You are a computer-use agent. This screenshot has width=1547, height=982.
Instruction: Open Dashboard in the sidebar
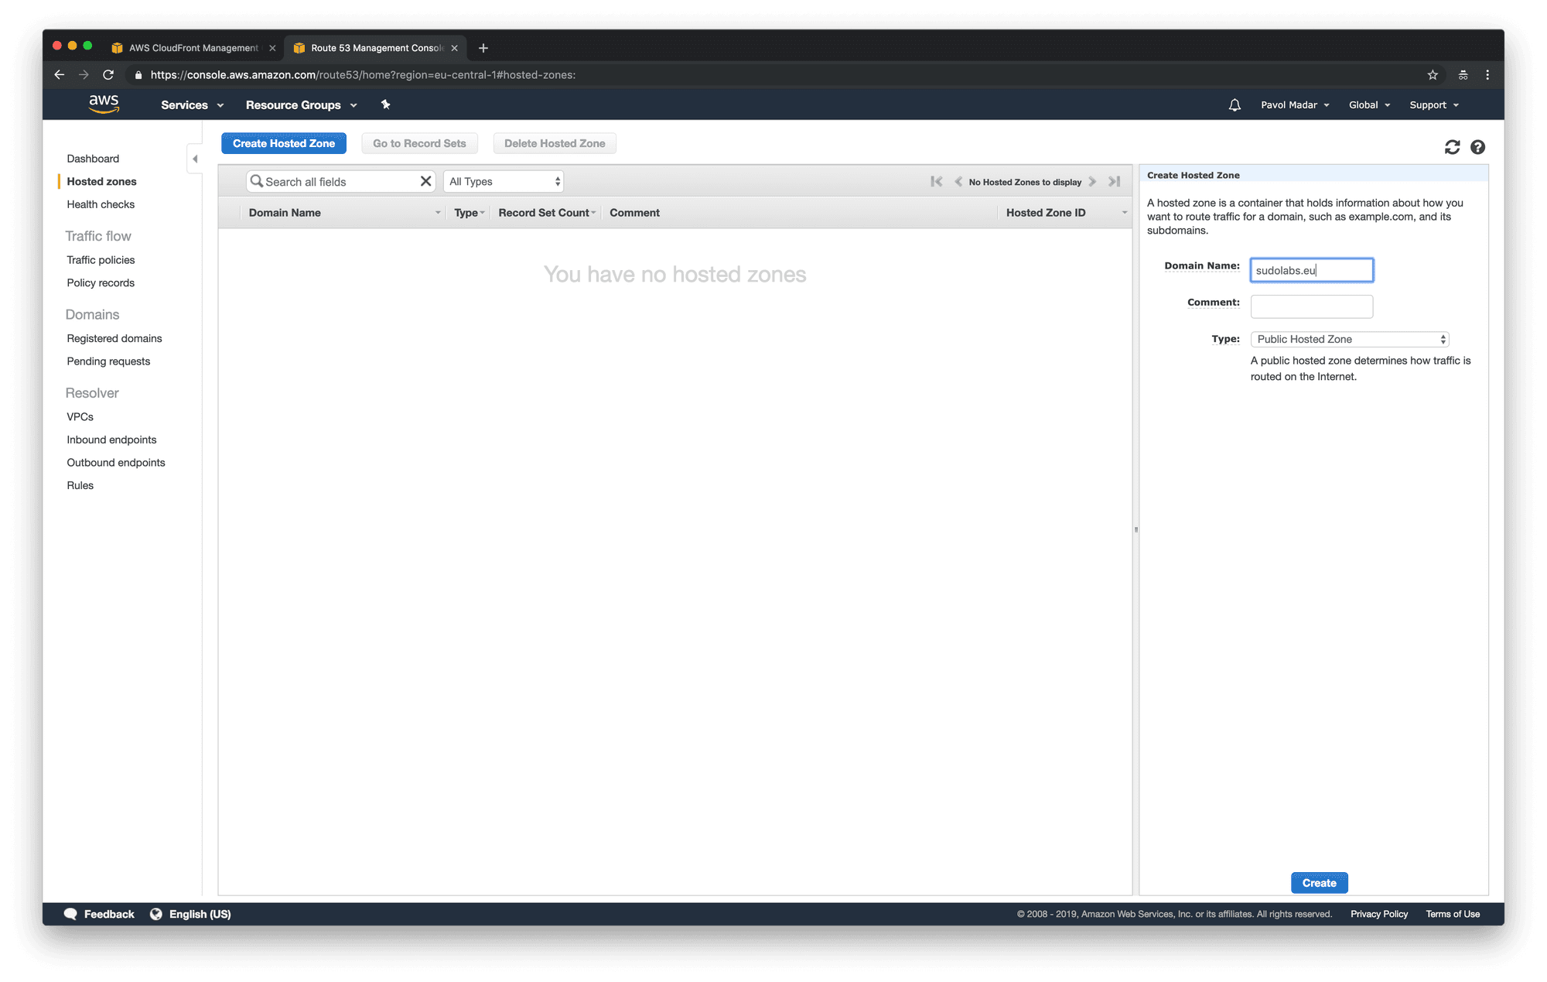point(93,159)
